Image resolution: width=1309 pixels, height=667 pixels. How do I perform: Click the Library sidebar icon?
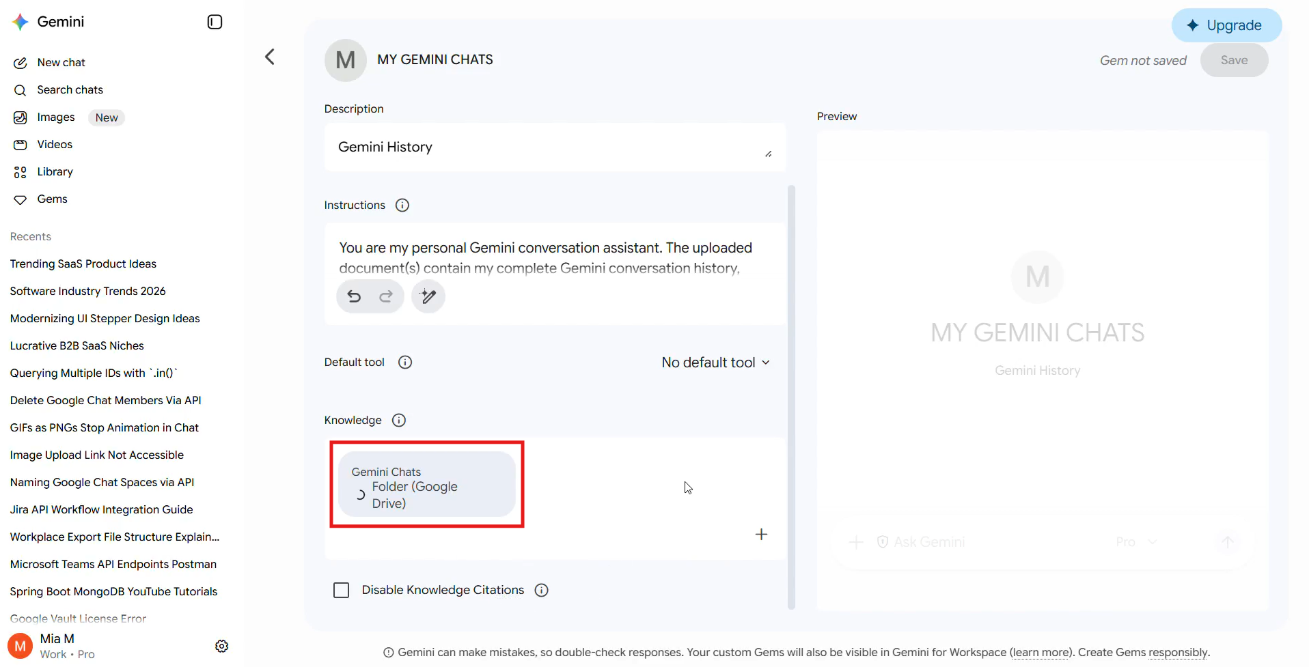[20, 172]
